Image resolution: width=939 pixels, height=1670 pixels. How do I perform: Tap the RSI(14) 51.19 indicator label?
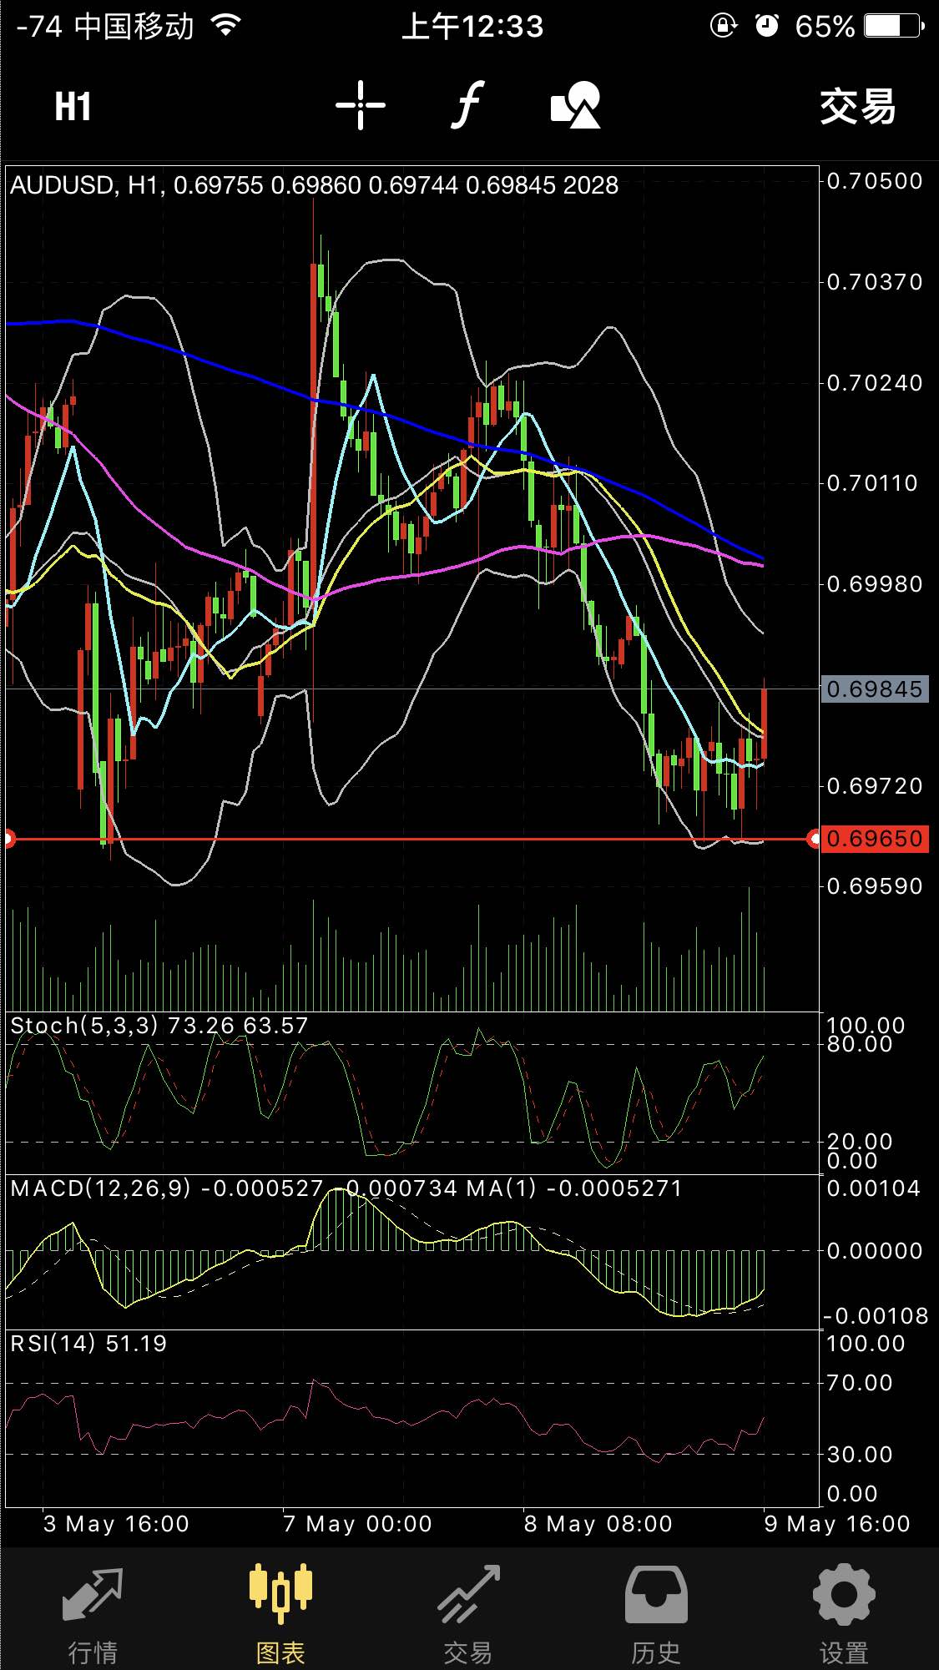click(x=88, y=1344)
